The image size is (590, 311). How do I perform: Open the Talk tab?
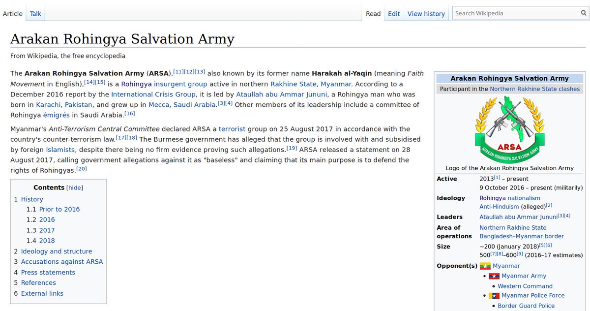35,14
